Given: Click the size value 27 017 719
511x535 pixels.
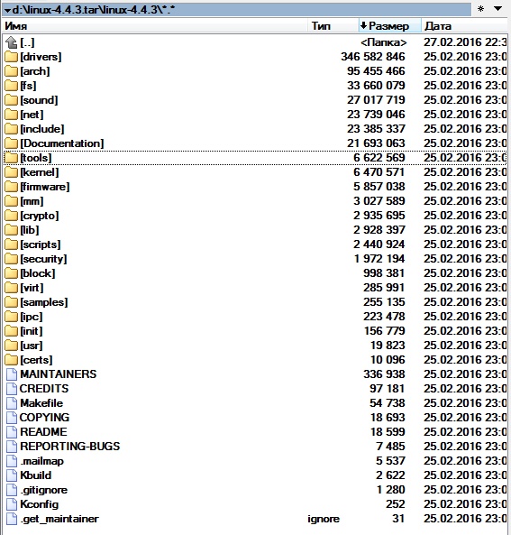Looking at the screenshot, I should coord(376,100).
